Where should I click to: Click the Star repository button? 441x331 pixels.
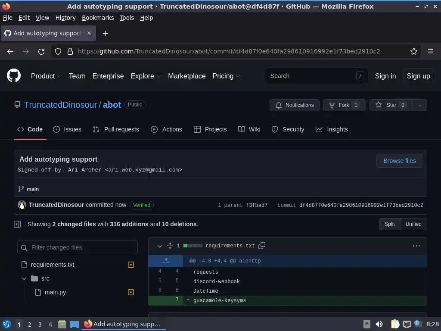pos(391,105)
